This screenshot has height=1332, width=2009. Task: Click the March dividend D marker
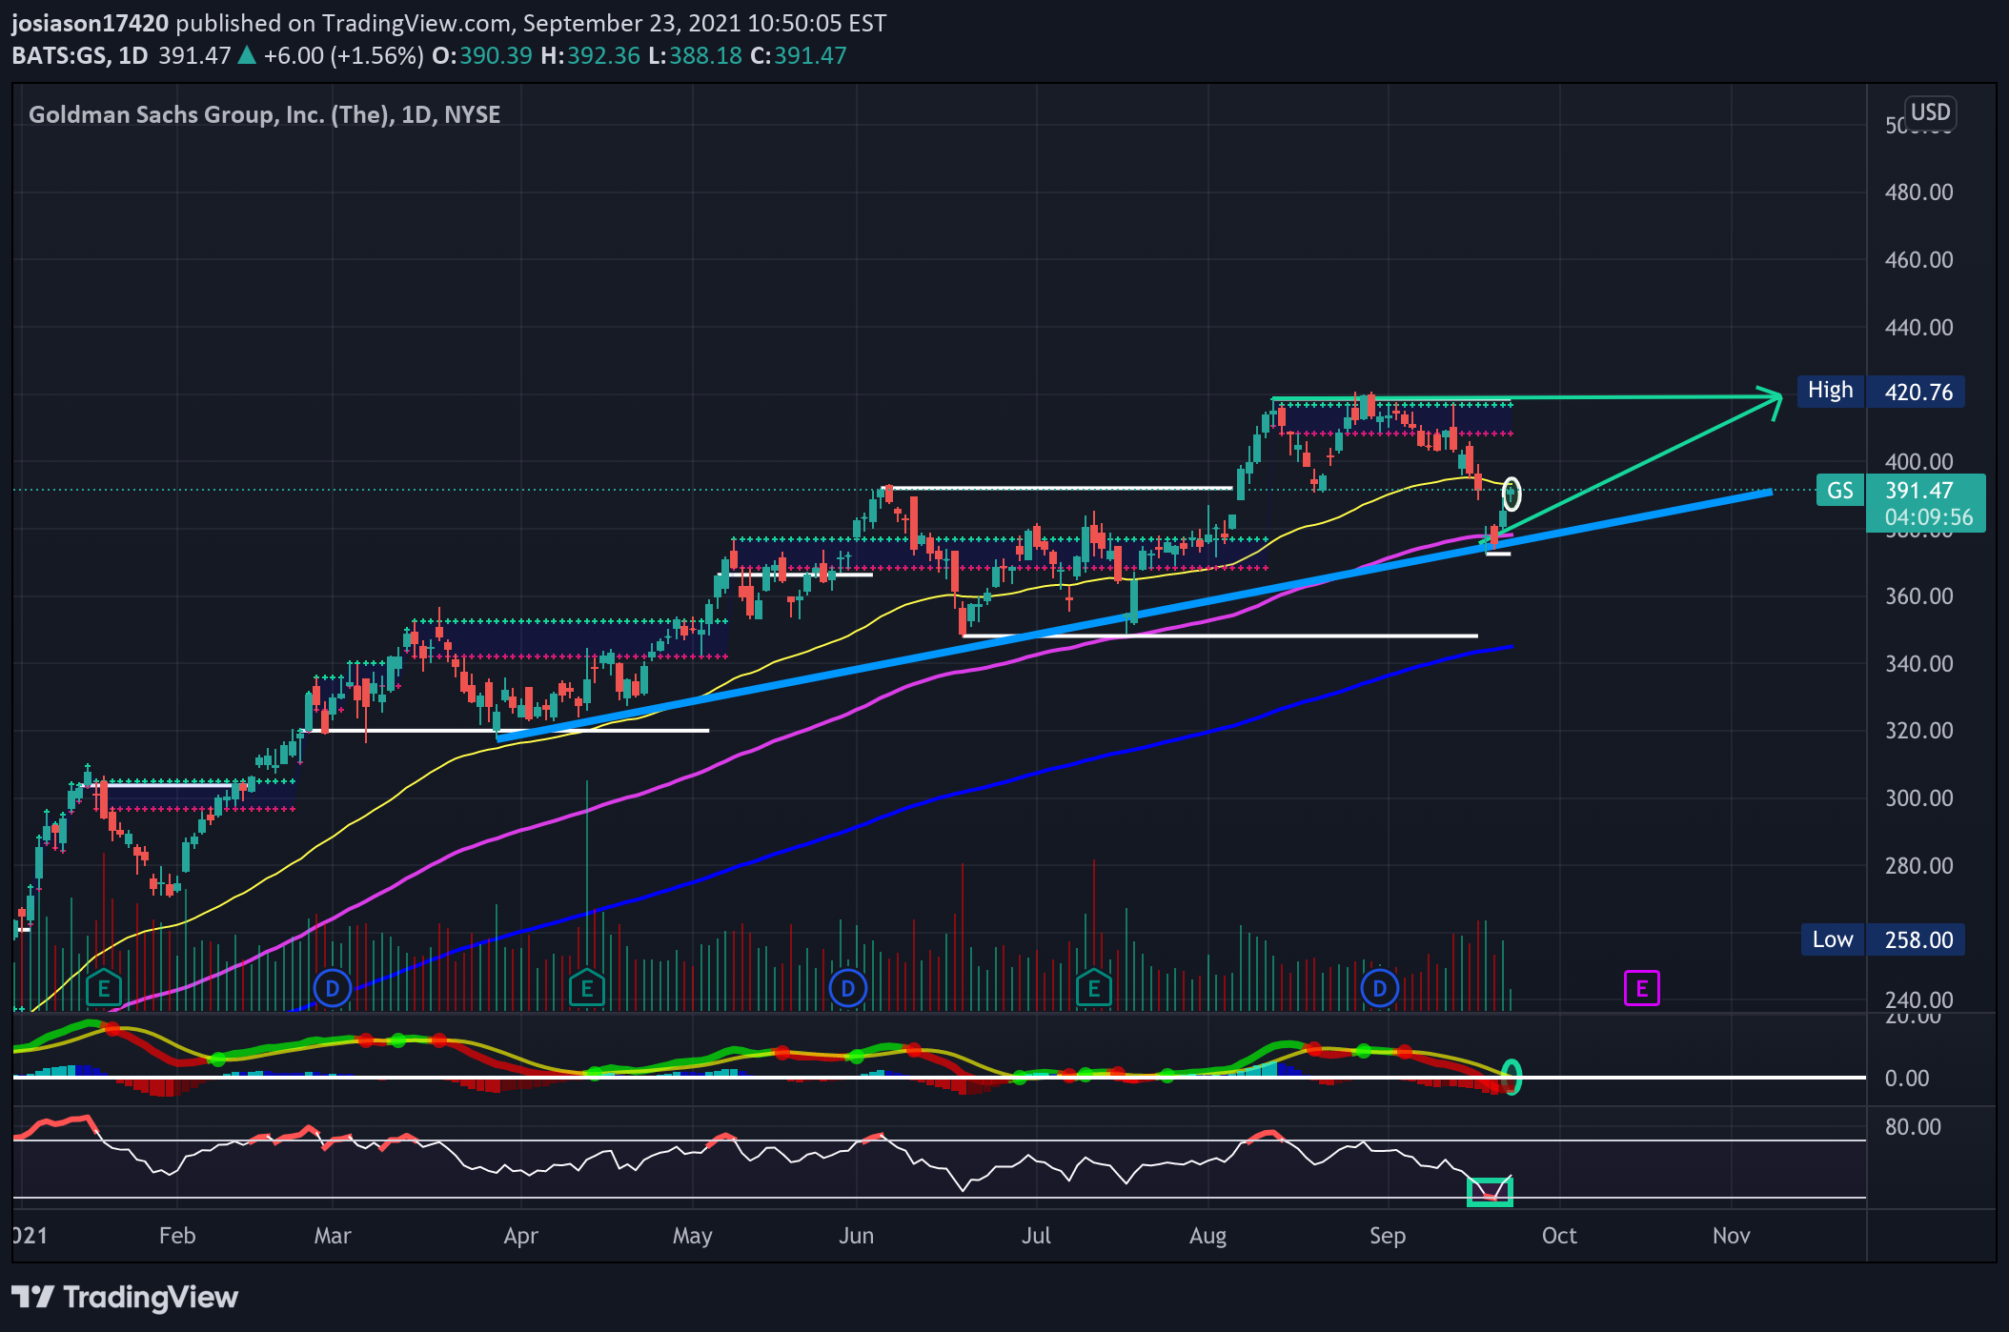333,988
